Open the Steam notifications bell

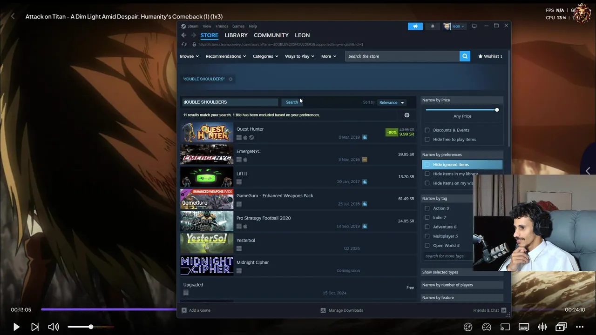click(x=433, y=26)
